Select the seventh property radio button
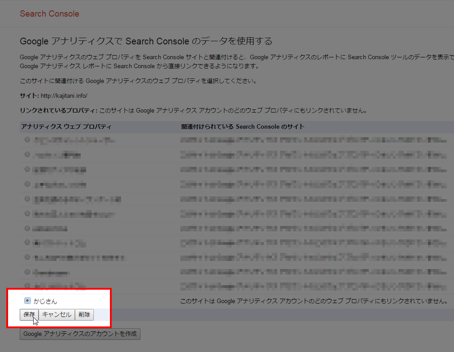 pyautogui.click(x=27, y=228)
